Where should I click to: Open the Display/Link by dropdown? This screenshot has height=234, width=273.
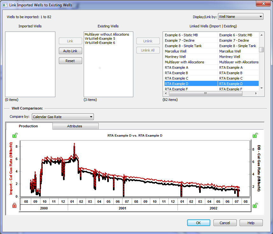241,17
